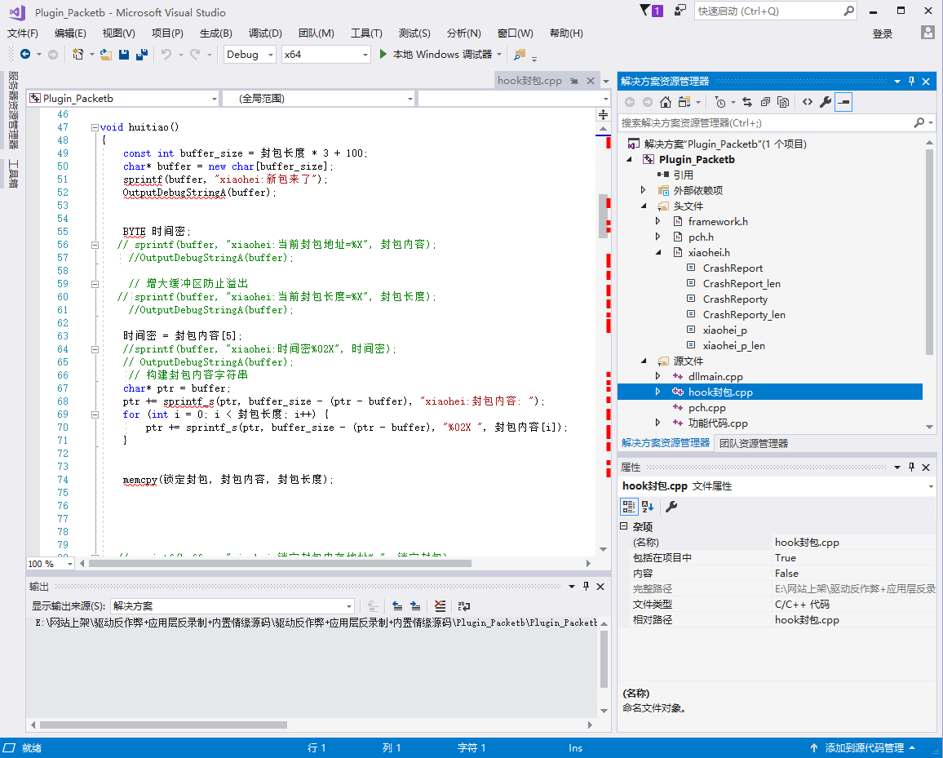Click the Collapse All icon in Solution Explorer
The image size is (943, 758).
(764, 102)
